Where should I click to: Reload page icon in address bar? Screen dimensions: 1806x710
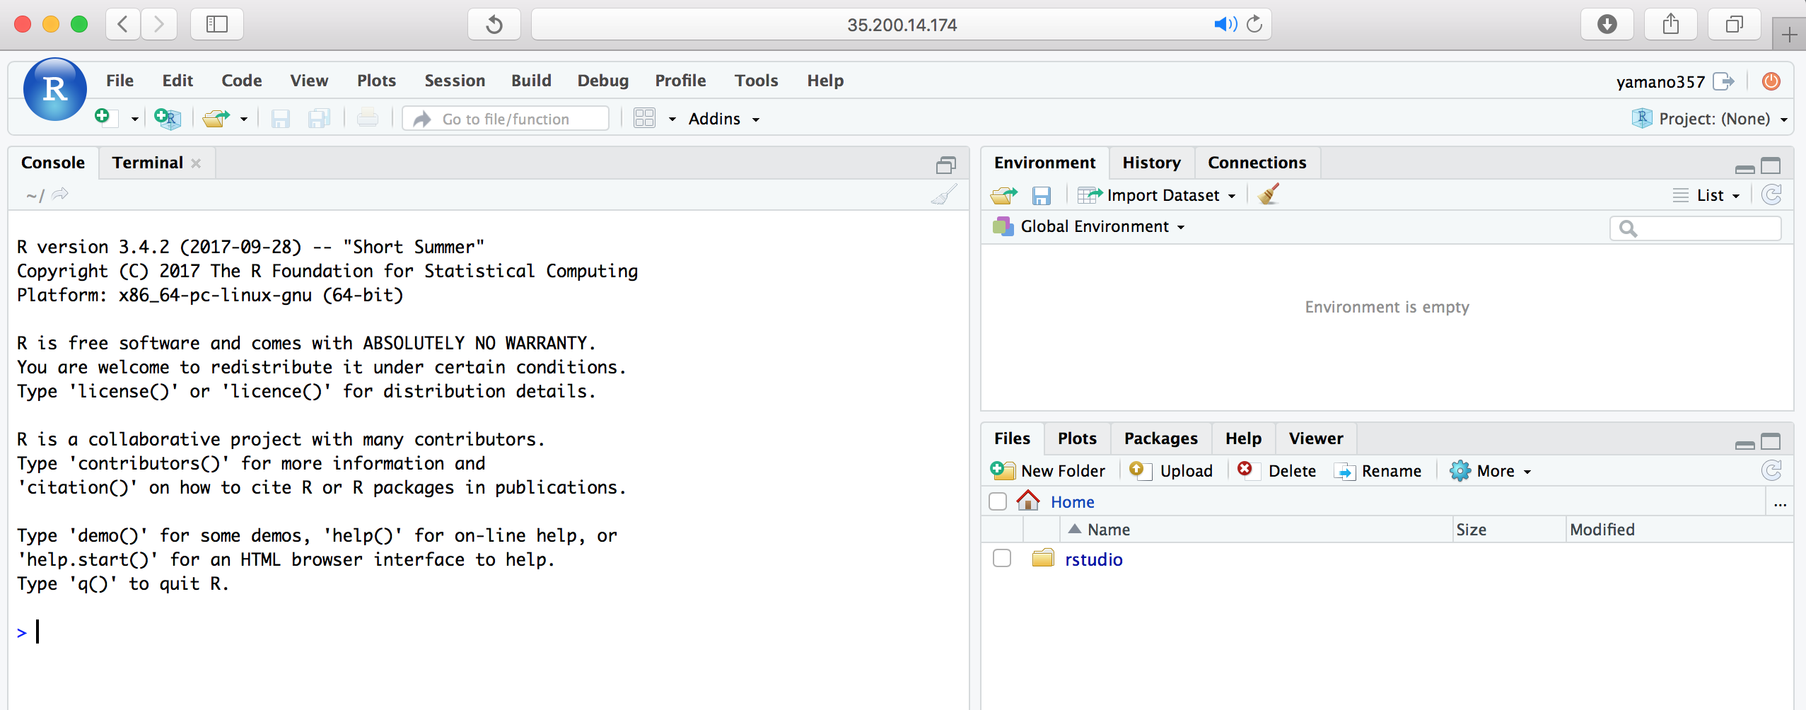tap(1254, 25)
